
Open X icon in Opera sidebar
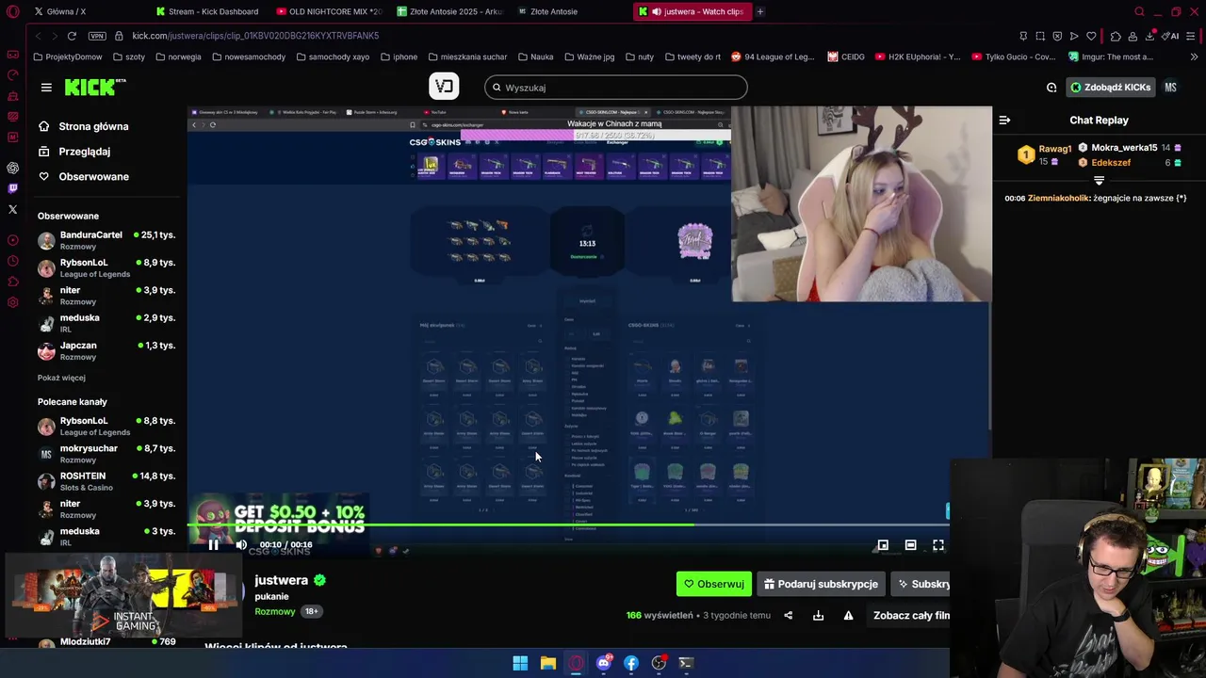tap(12, 210)
